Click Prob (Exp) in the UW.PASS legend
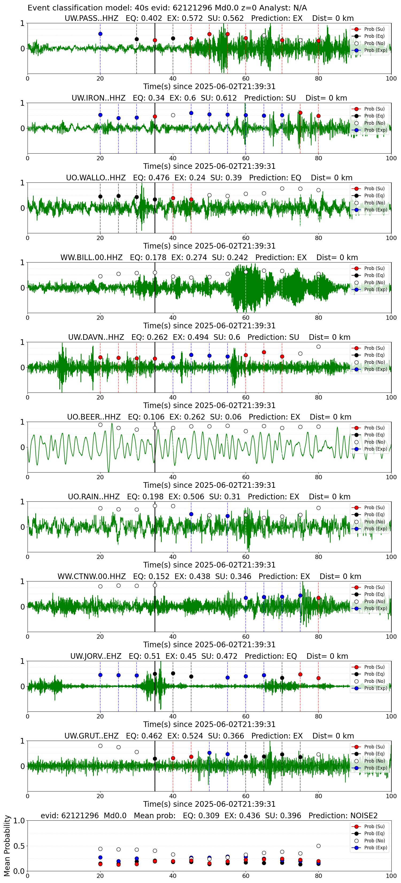The height and width of the screenshot is (883, 401). 376,50
